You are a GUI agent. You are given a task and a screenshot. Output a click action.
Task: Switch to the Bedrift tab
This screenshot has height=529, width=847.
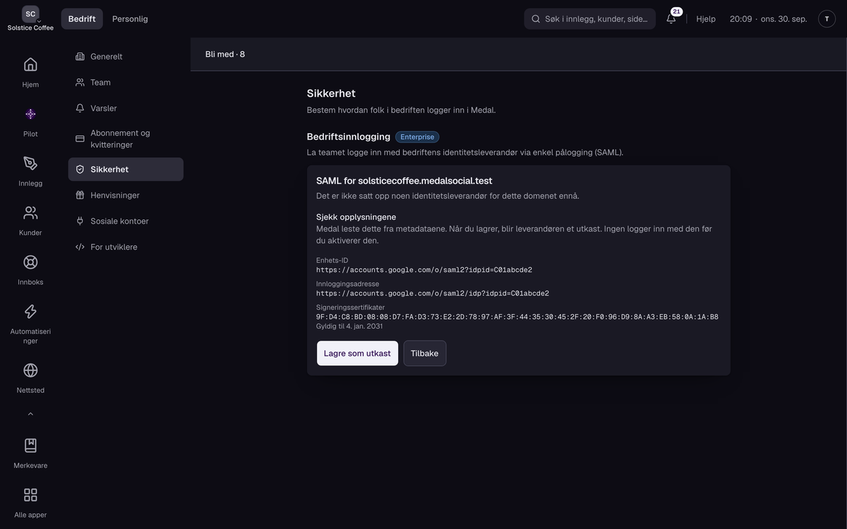82,19
